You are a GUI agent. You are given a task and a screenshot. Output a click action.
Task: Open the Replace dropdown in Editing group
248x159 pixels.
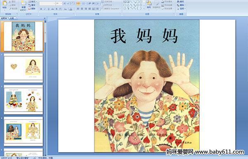(181, 5)
